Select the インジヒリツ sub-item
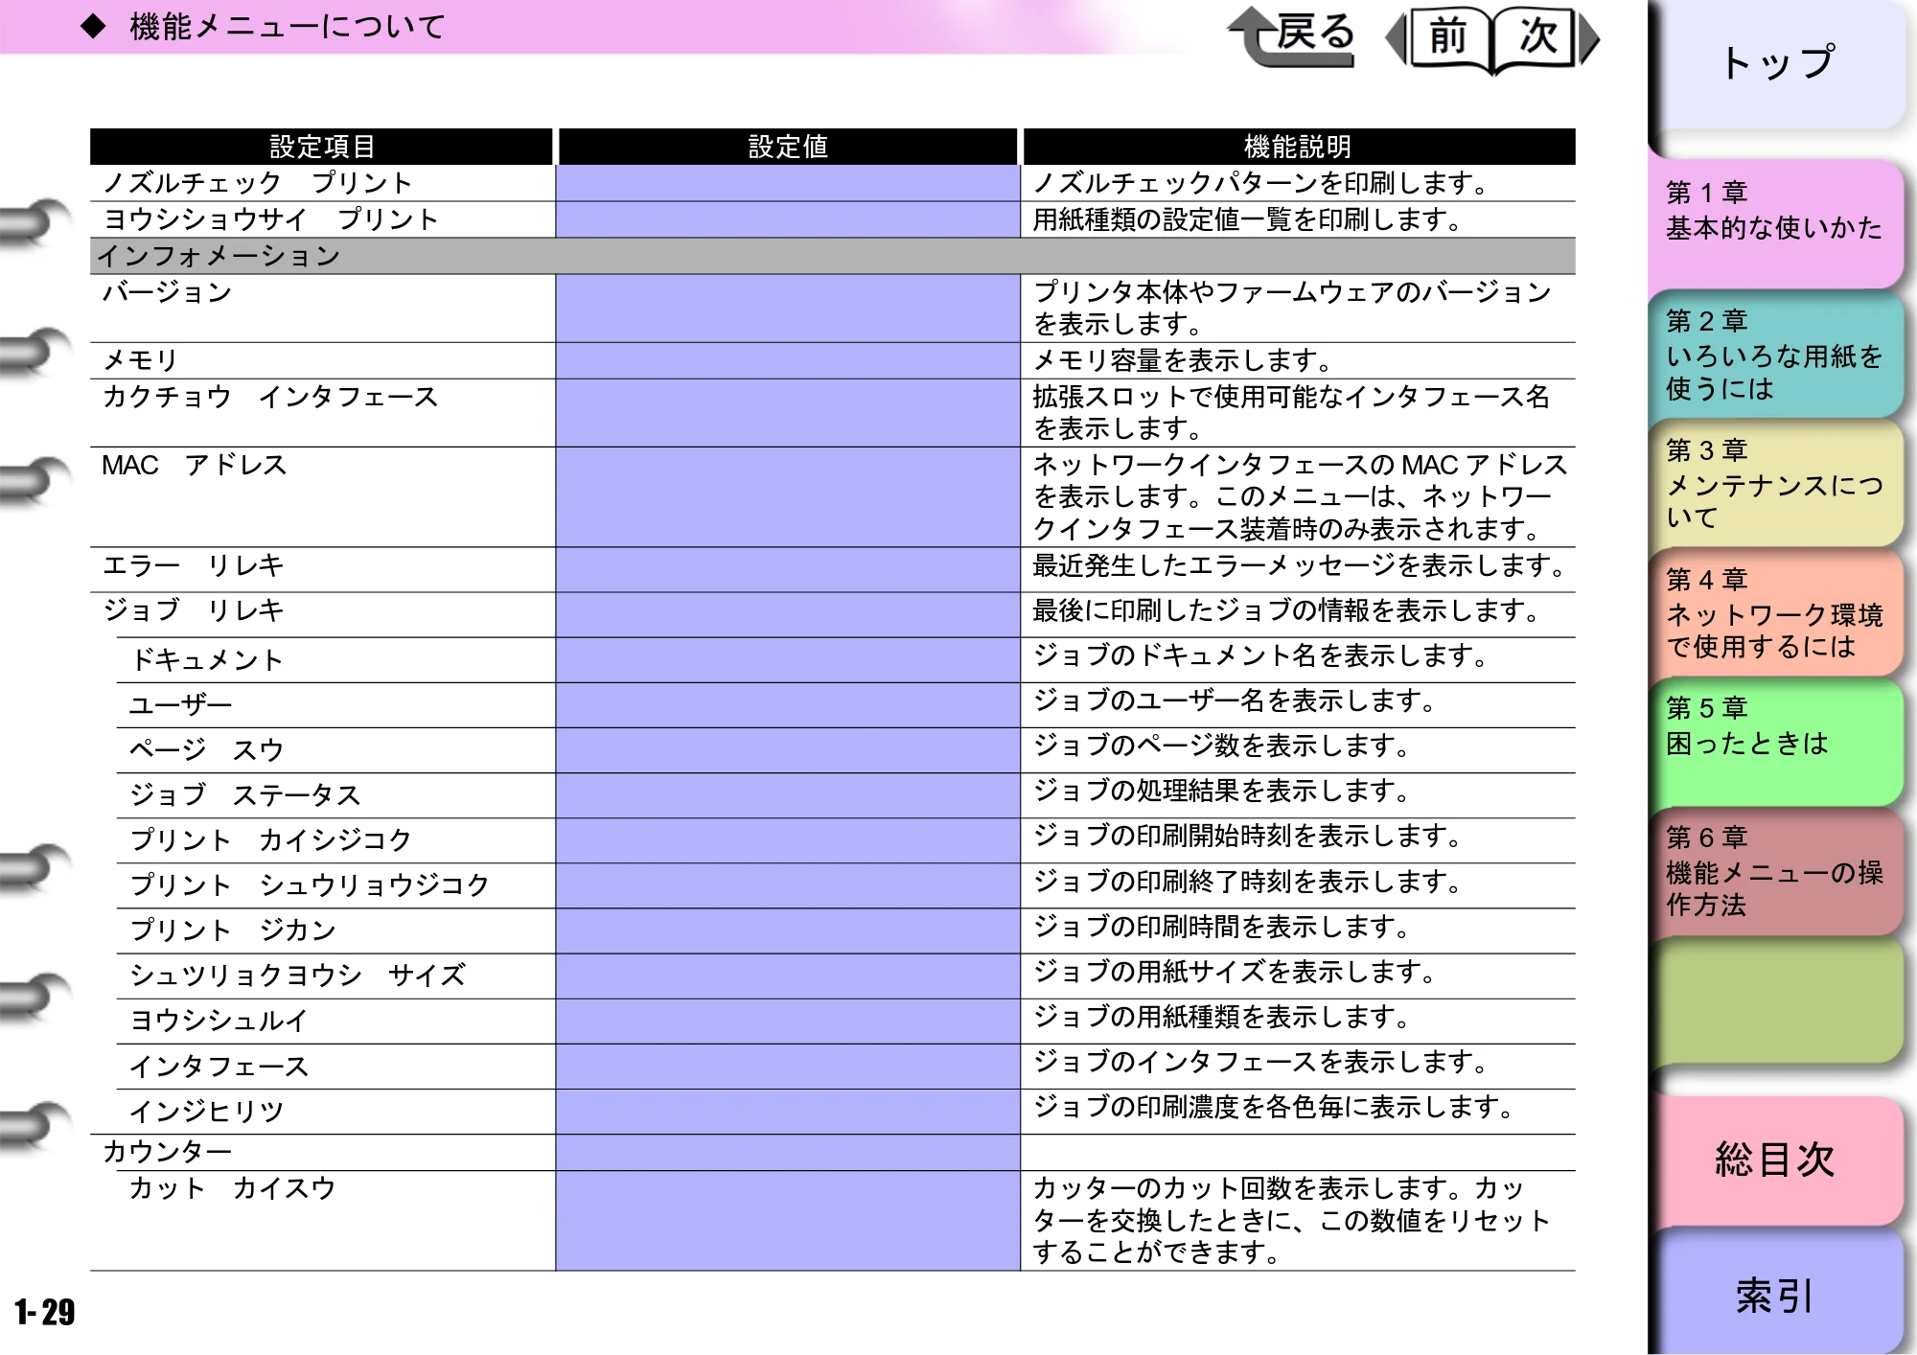Image resolution: width=1917 pixels, height=1355 pixels. pyautogui.click(x=206, y=1111)
